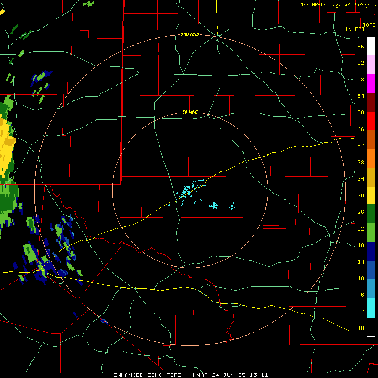Click the '34' legend value
The width and height of the screenshot is (378, 378).
pos(361,179)
